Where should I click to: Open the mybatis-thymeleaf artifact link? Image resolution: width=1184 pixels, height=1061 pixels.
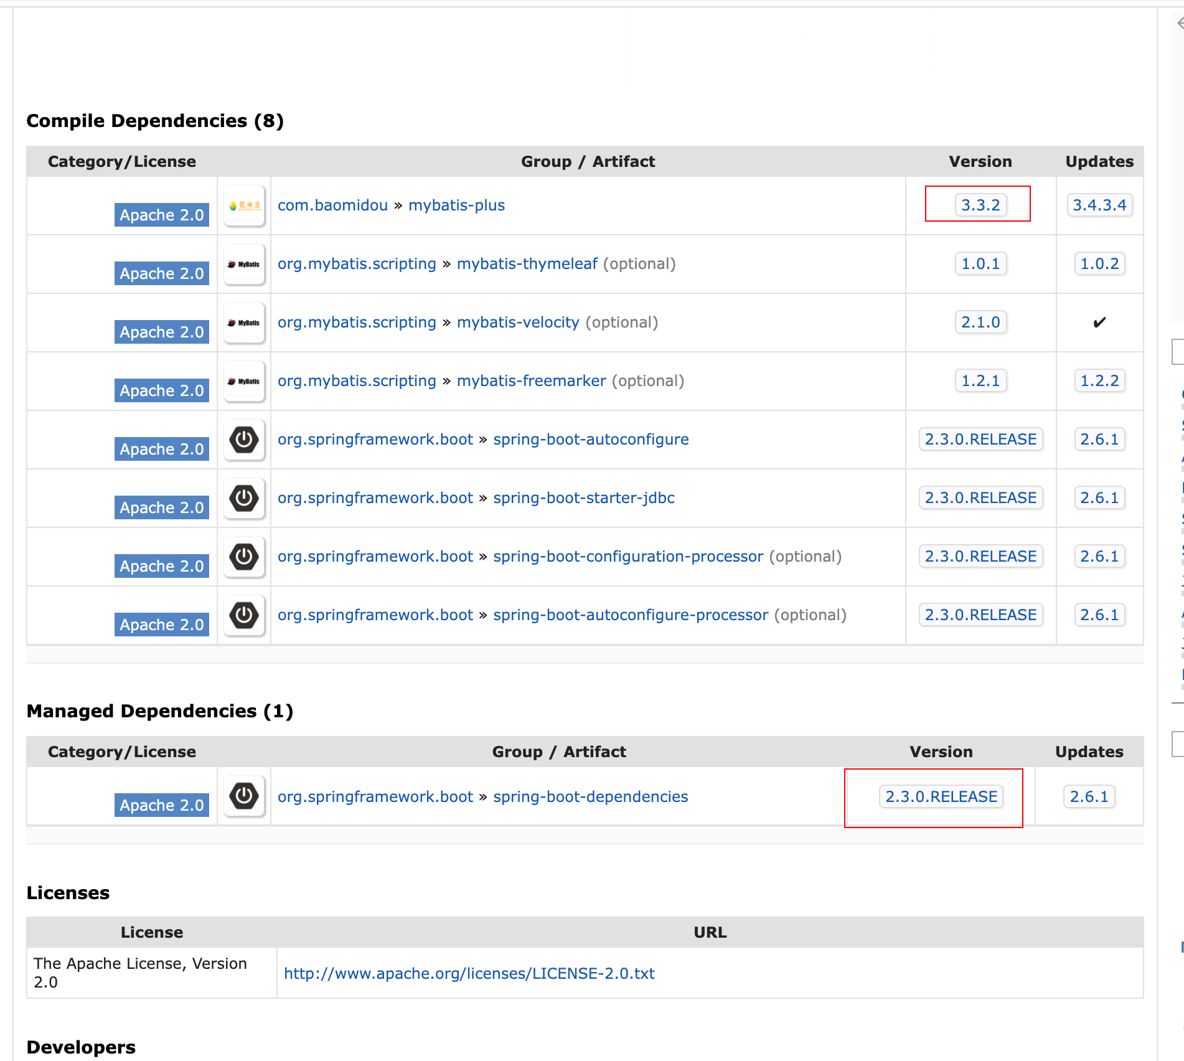click(527, 264)
